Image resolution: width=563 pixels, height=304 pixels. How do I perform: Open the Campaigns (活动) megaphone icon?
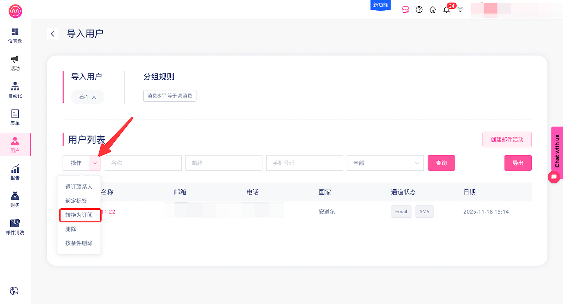coord(15,63)
